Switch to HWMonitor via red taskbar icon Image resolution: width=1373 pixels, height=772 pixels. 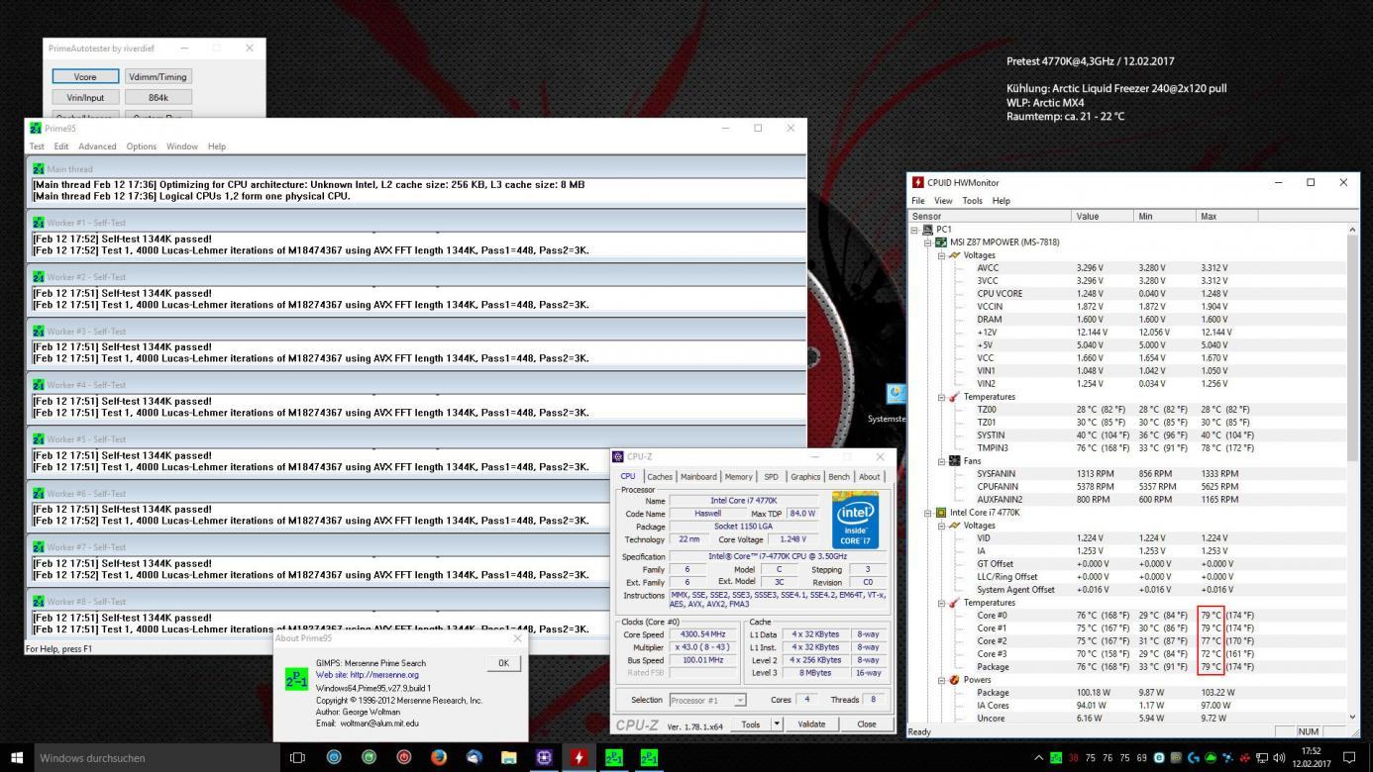coord(579,757)
